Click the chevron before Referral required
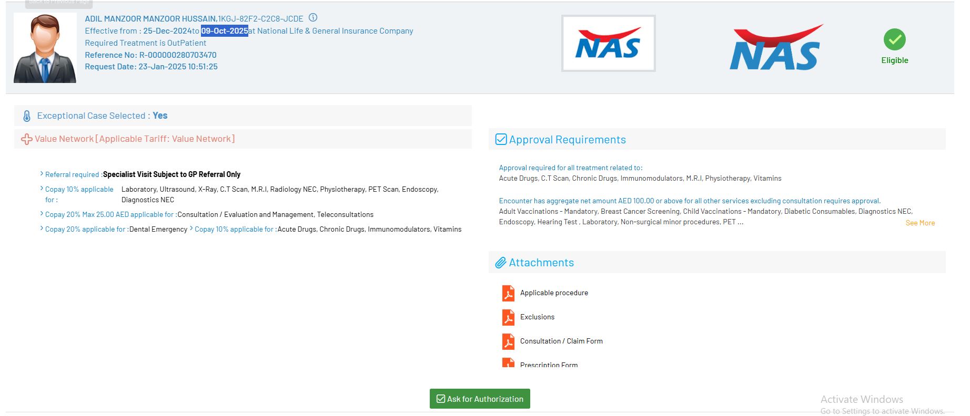The height and width of the screenshot is (416, 970). click(x=42, y=174)
